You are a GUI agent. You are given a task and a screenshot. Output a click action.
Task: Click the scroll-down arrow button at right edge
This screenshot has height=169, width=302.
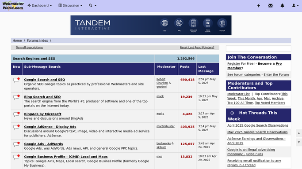299,142
